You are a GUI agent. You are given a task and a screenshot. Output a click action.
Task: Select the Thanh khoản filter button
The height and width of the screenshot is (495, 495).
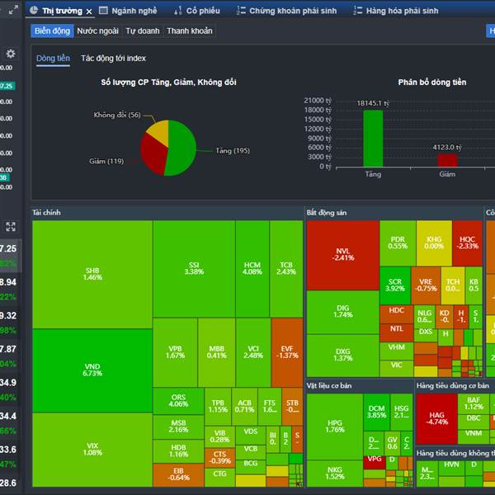point(190,31)
